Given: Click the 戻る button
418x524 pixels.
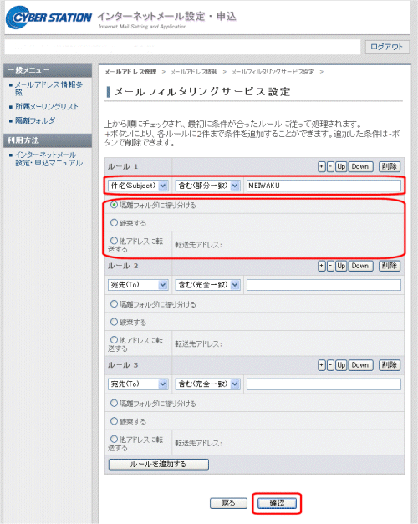Looking at the screenshot, I should point(228,503).
